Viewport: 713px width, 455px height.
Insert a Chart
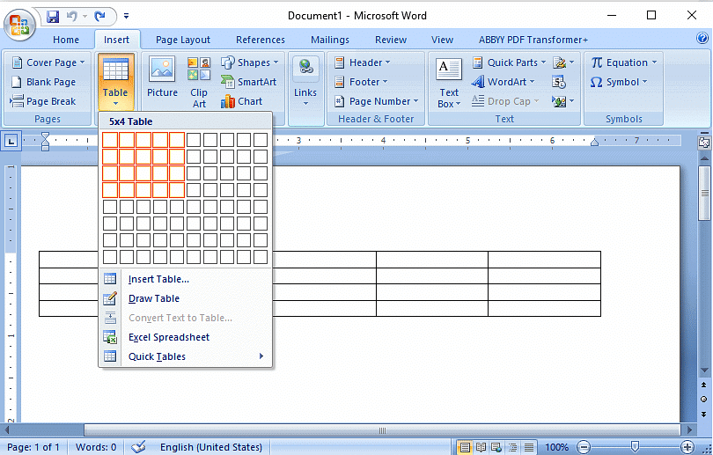[241, 101]
